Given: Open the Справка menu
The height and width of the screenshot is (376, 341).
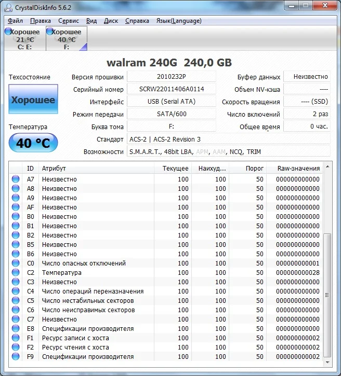Looking at the screenshot, I should [137, 21].
